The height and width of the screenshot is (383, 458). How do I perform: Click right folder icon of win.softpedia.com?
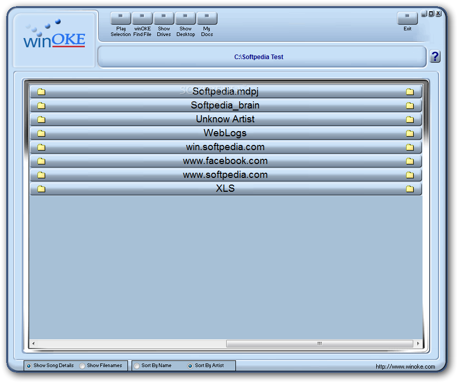pyautogui.click(x=410, y=147)
